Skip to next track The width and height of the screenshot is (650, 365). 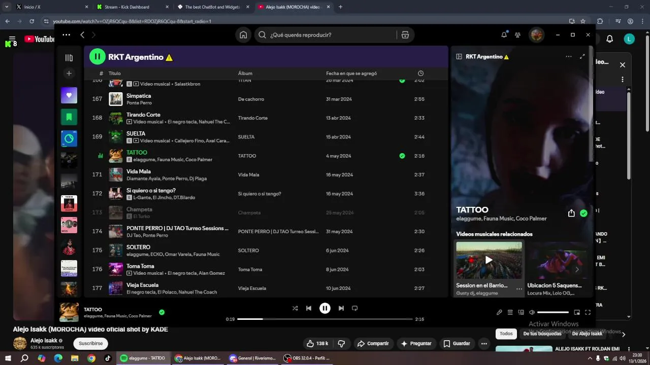tap(341, 308)
